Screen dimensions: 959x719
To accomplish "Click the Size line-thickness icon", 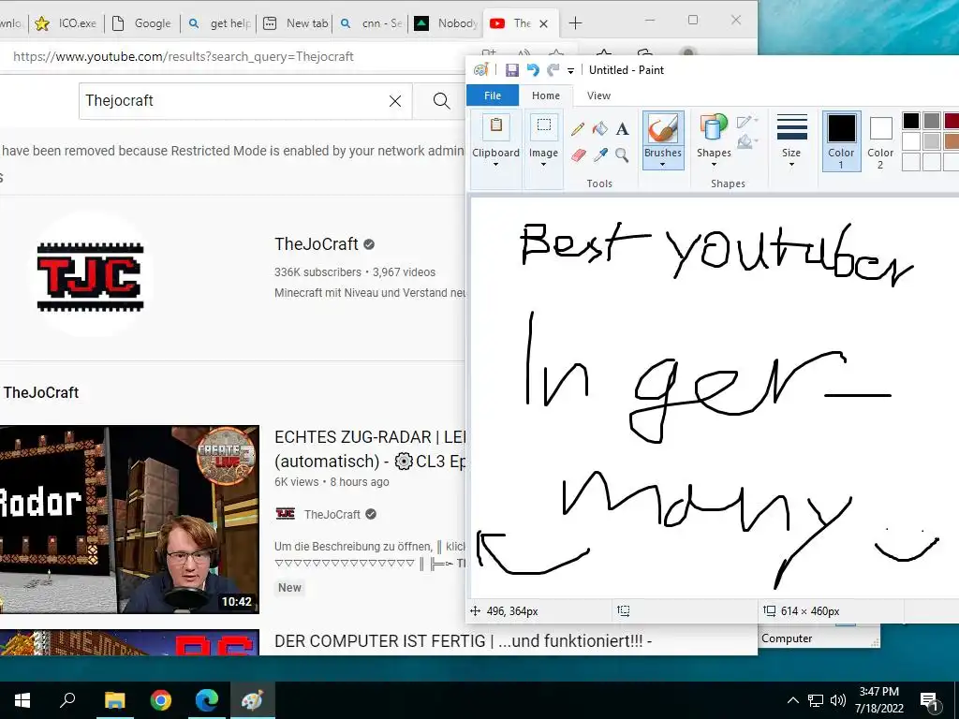I will (x=791, y=127).
